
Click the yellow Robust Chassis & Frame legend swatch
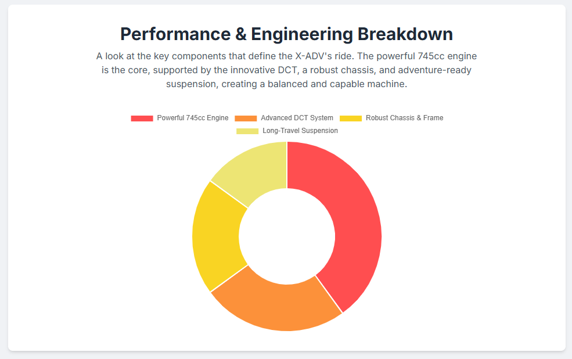click(350, 118)
